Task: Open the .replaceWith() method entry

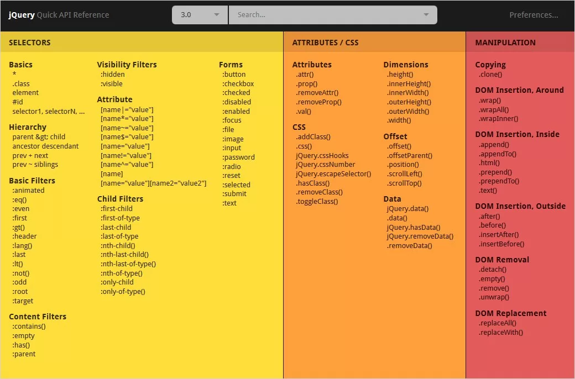Action: (x=500, y=333)
